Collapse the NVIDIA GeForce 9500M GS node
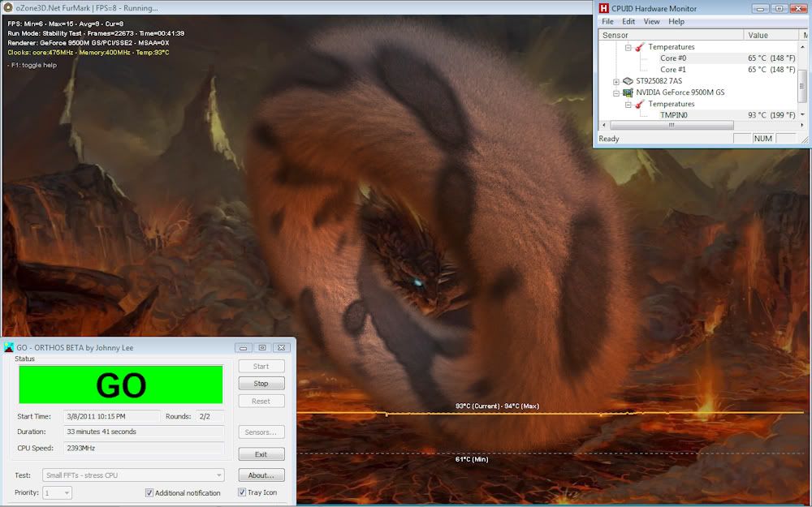Image resolution: width=812 pixels, height=507 pixels. 615,93
